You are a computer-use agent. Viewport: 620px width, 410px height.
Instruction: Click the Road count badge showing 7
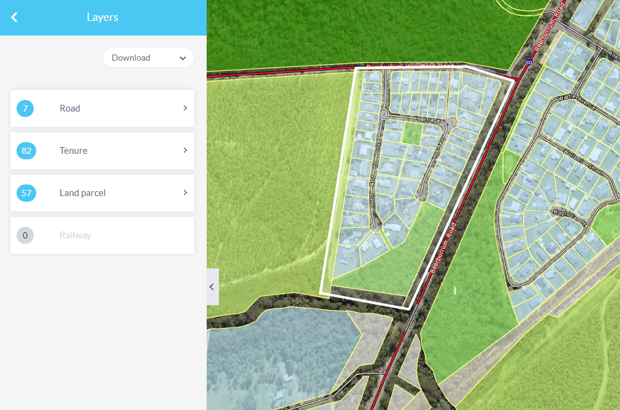point(25,108)
